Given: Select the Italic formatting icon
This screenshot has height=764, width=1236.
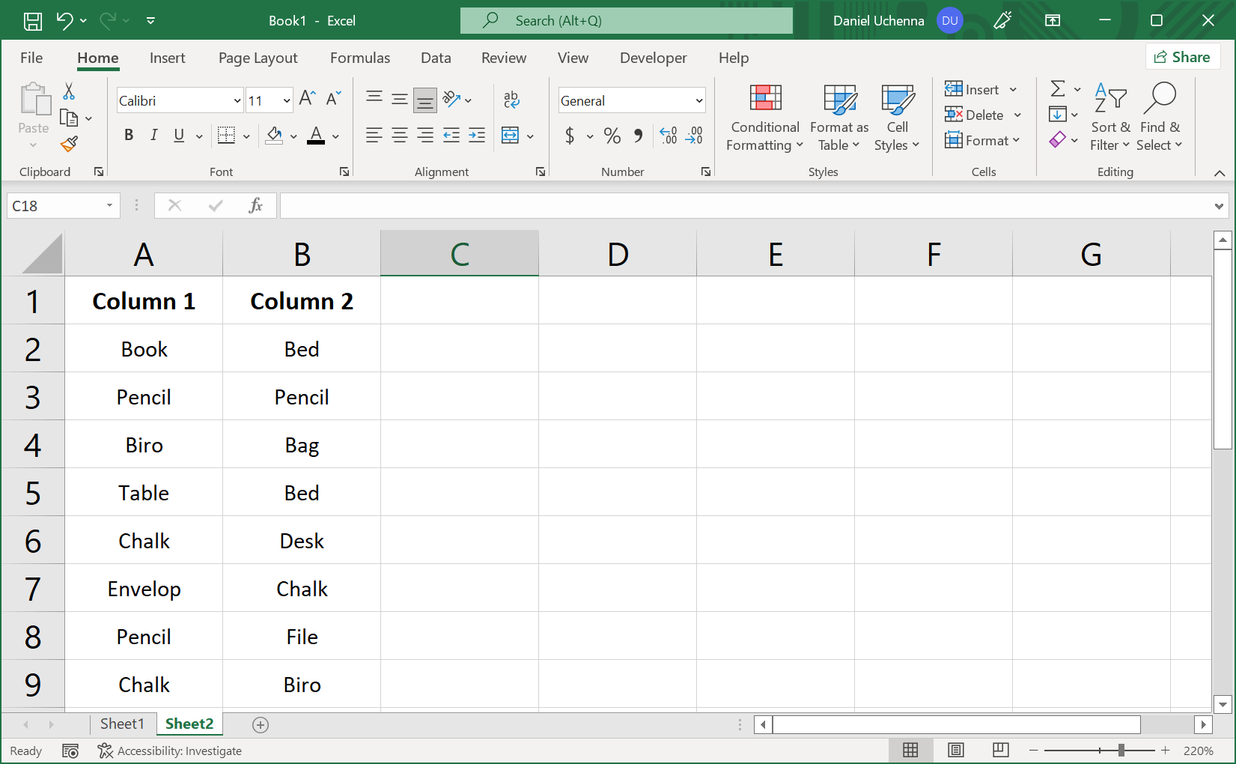Looking at the screenshot, I should click(153, 136).
